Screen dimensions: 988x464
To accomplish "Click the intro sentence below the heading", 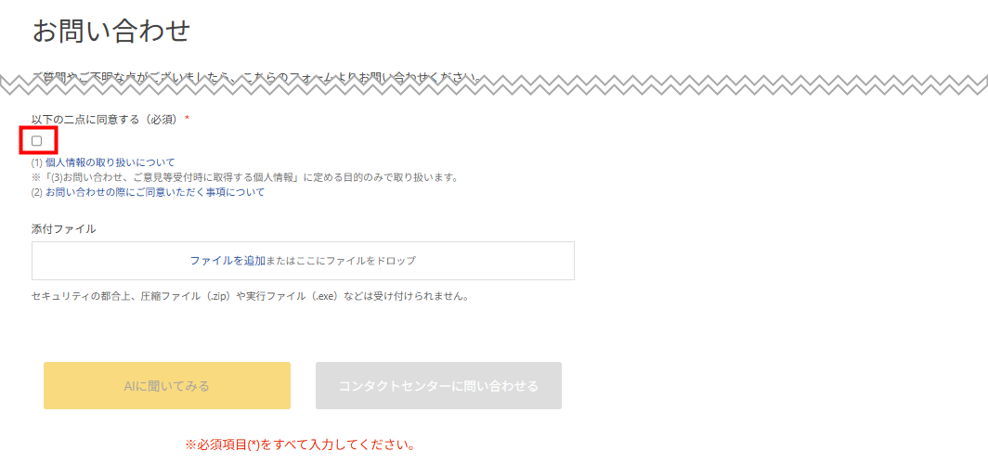I will (256, 76).
